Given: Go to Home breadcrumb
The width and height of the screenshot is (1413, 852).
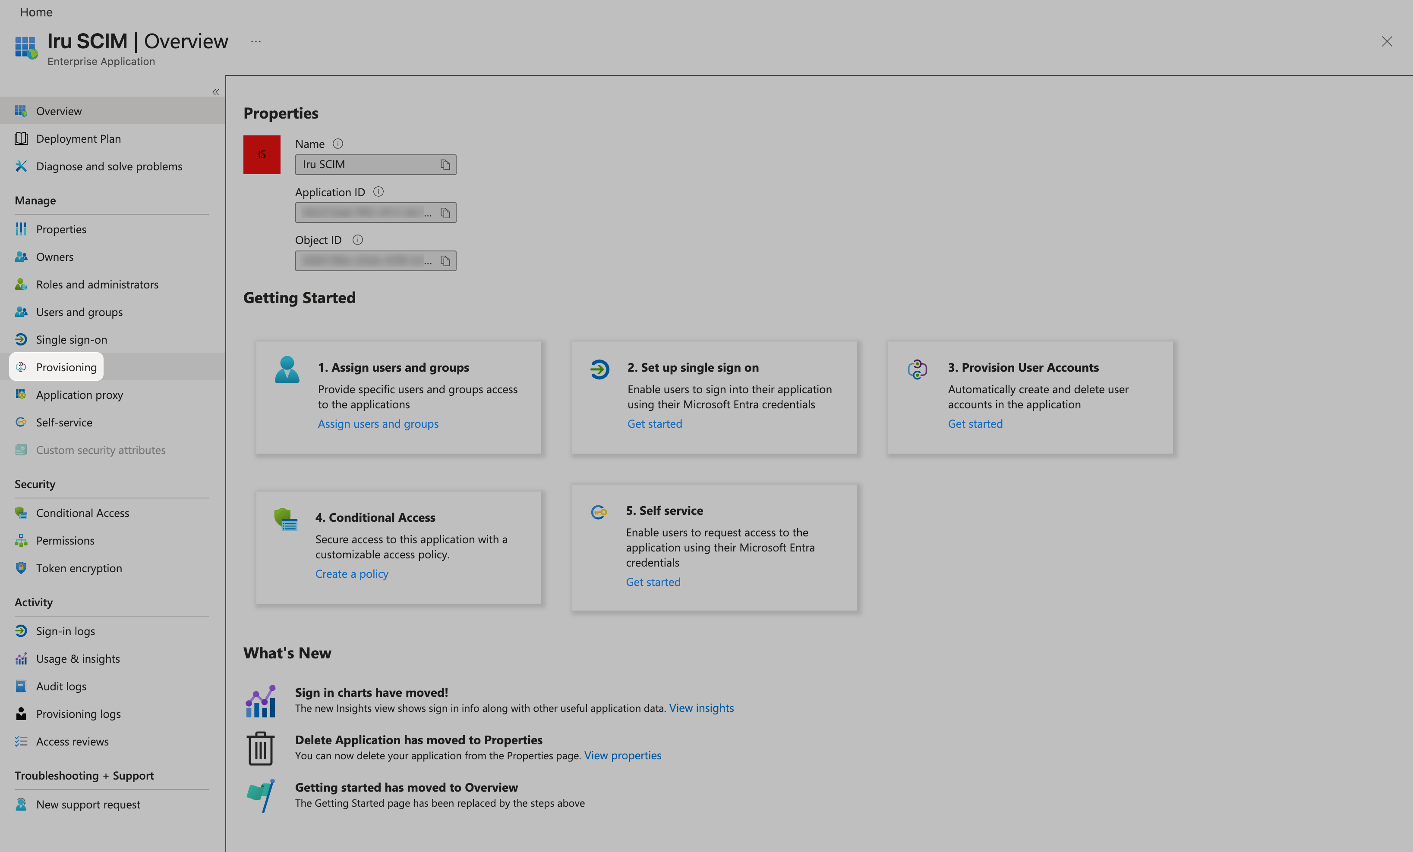Looking at the screenshot, I should [36, 12].
